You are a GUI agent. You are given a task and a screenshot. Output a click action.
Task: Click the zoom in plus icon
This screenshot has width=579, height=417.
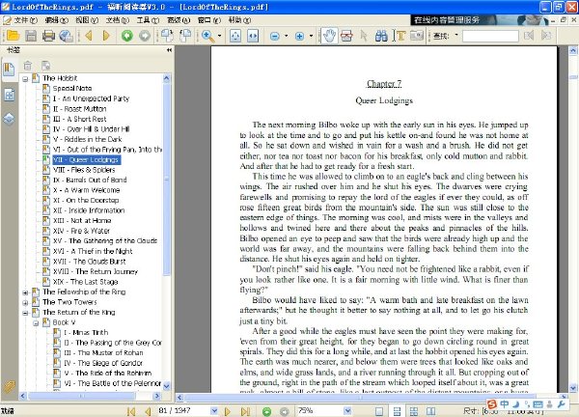coord(299,36)
